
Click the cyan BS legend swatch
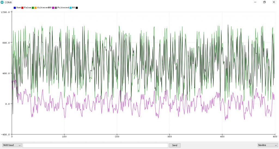point(71,8)
